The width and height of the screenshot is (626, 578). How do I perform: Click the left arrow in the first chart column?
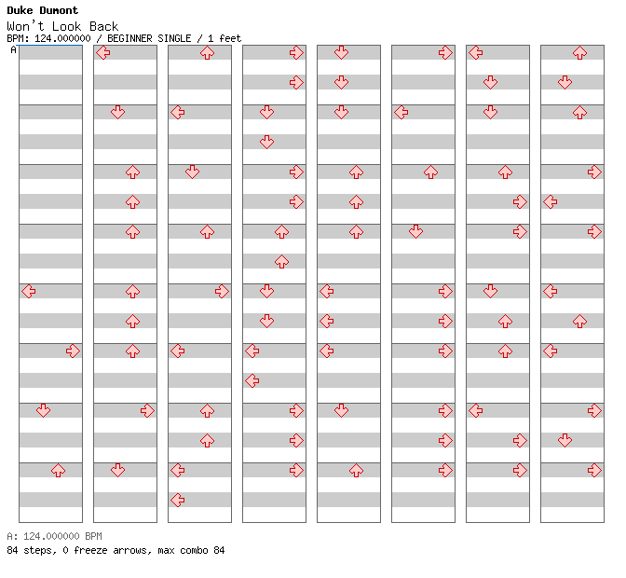click(28, 291)
